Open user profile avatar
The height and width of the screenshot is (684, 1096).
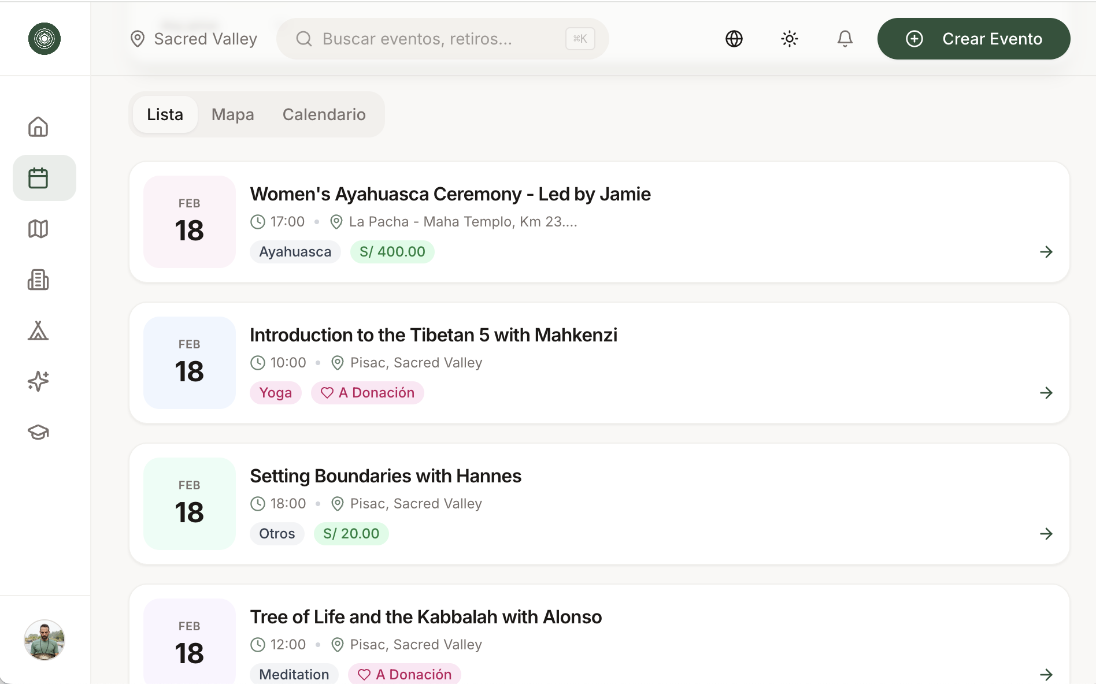45,640
